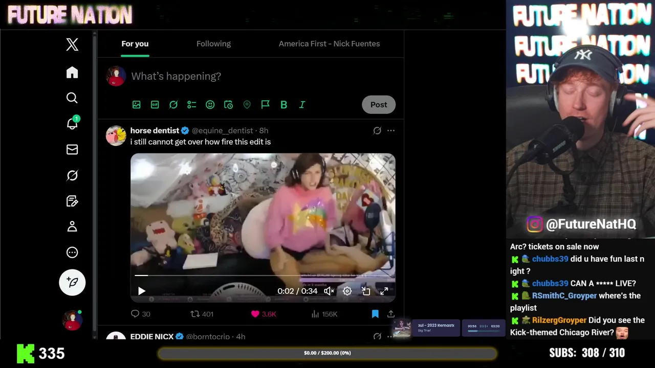Viewport: 655px width, 368px height.
Task: Click the post text about fire edit
Action: (x=201, y=142)
